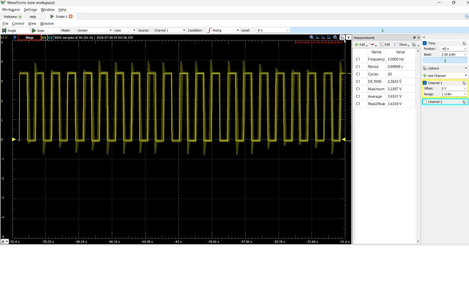Viewport: 469px width, 297px height.
Task: Open Time section gear settings
Action: click(x=464, y=43)
